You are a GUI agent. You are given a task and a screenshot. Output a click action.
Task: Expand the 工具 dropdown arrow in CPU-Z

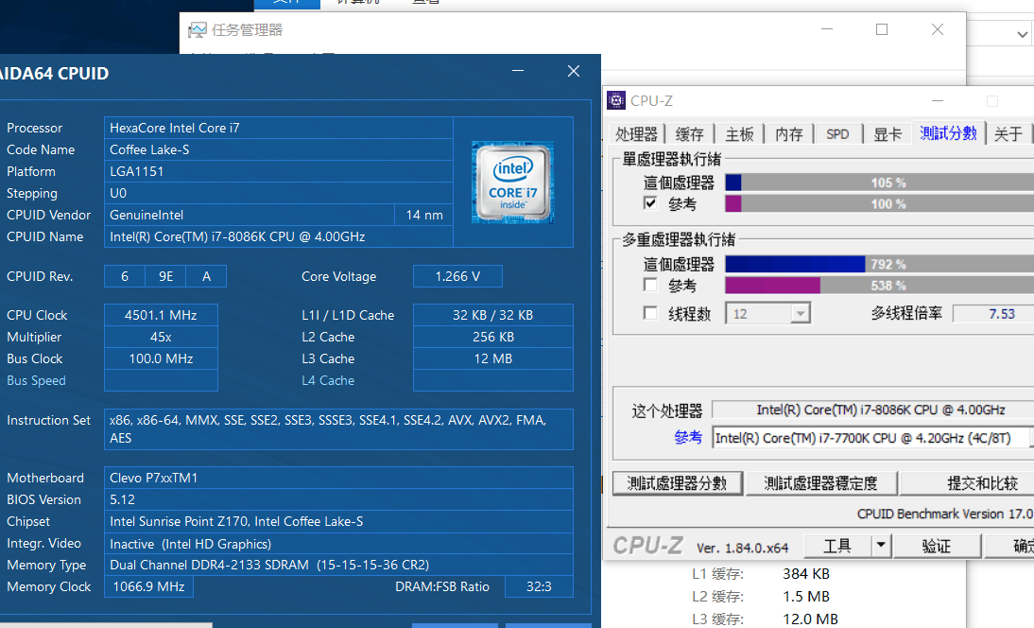[881, 546]
